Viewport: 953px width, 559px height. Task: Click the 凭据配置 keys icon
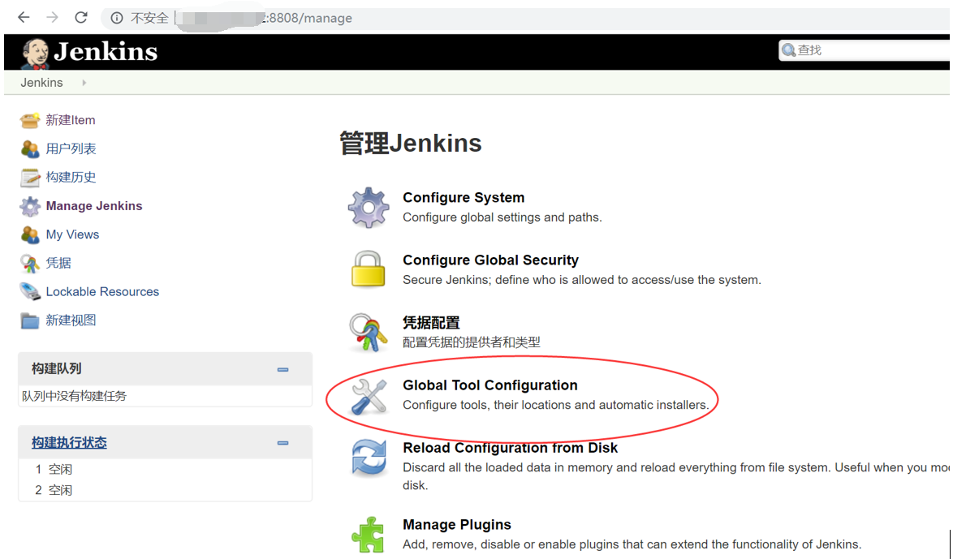pos(369,333)
